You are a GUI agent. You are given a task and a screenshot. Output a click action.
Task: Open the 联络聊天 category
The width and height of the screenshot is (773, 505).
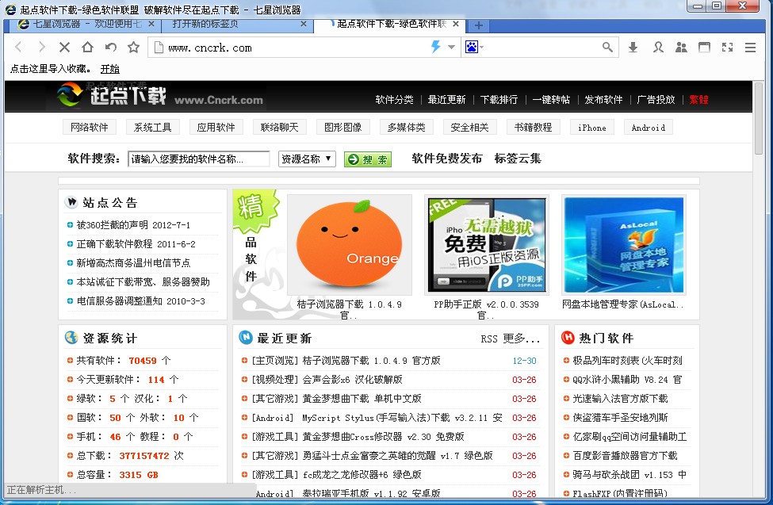(x=280, y=127)
